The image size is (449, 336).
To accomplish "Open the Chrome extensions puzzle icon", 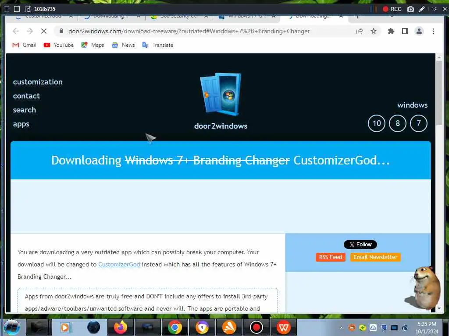I will (391, 31).
